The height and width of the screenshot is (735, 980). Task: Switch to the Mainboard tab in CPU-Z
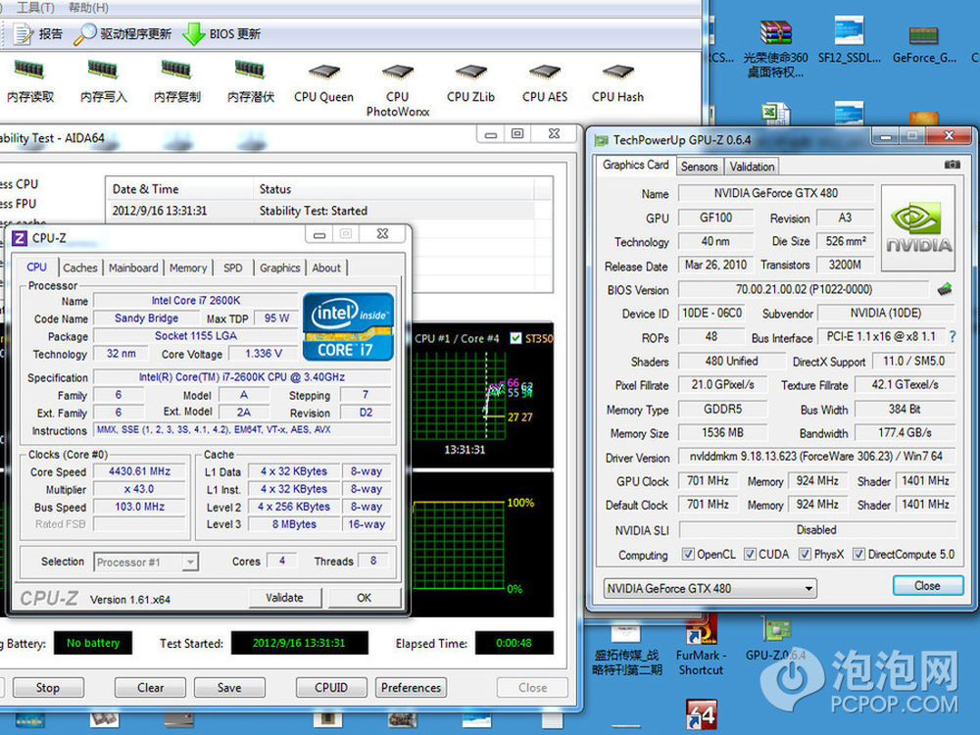(133, 268)
